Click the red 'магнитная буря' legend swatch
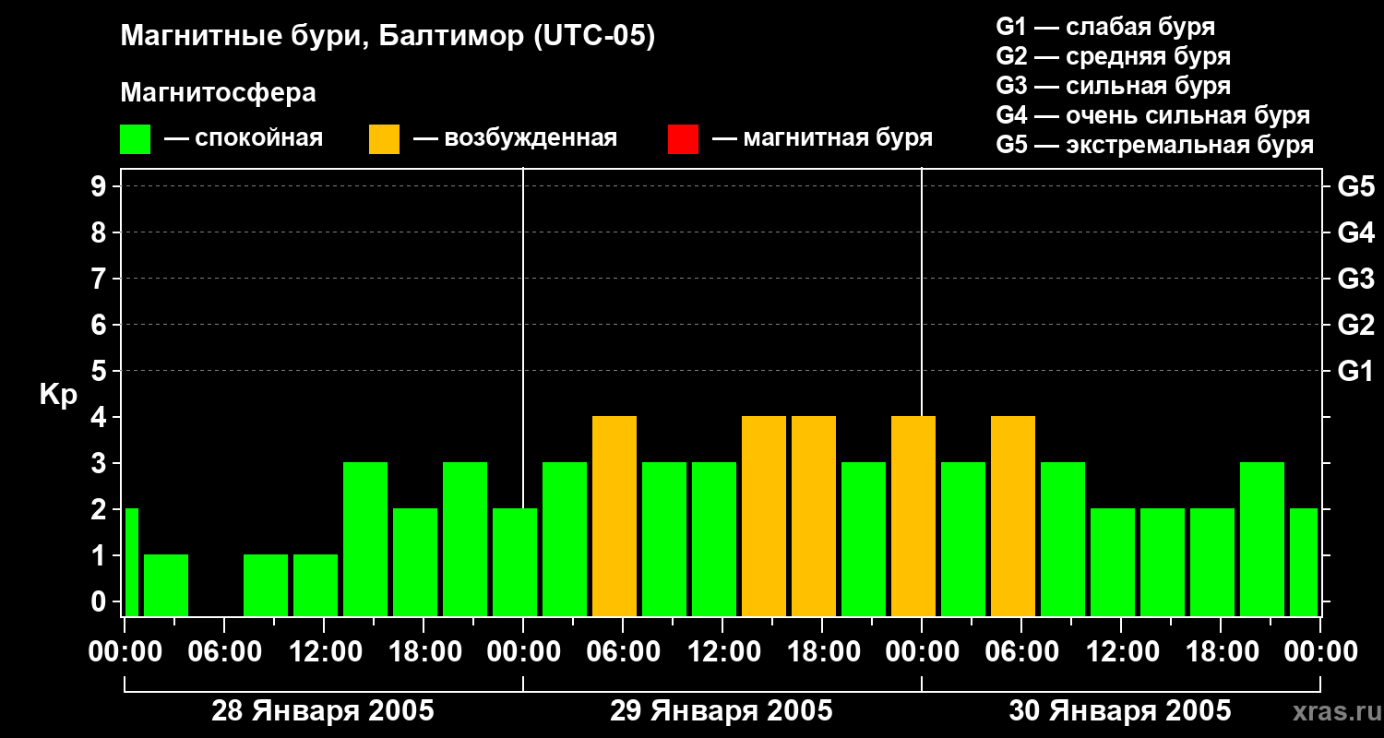 point(683,139)
